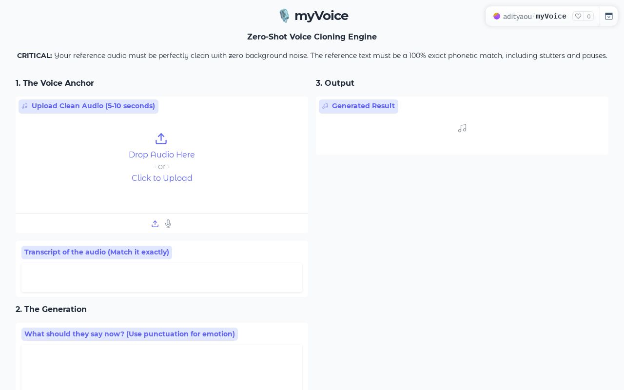Select the microphone record source icon
Viewport: 624px width, 390px height.
[168, 224]
